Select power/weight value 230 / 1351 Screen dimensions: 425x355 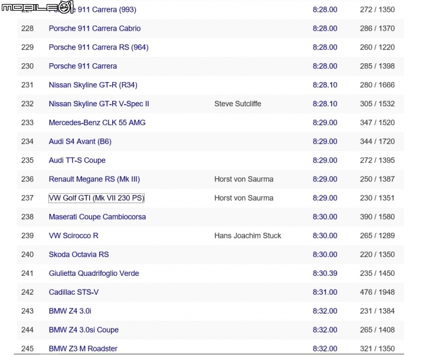tap(377, 198)
